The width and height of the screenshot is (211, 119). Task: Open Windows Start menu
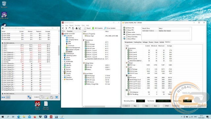pyautogui.click(x=2, y=117)
